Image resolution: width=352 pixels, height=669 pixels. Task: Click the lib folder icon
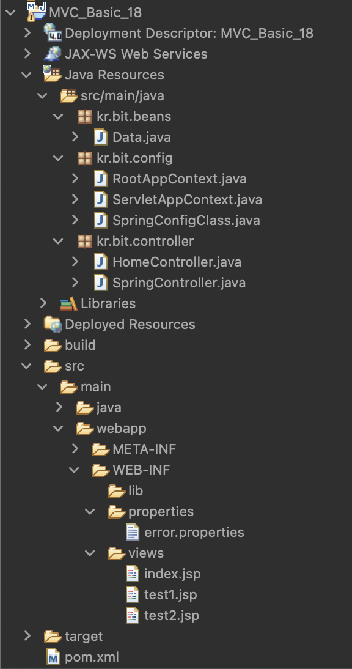[x=117, y=490]
